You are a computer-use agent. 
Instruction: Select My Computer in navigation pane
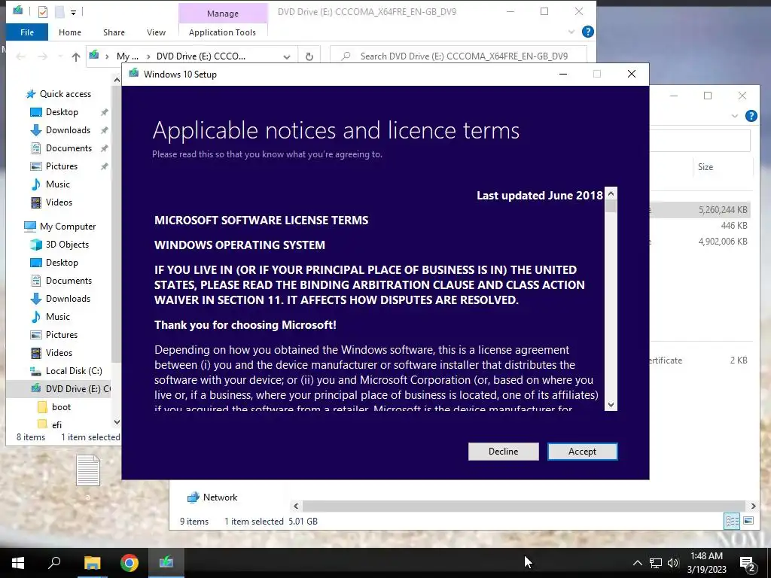pyautogui.click(x=67, y=227)
